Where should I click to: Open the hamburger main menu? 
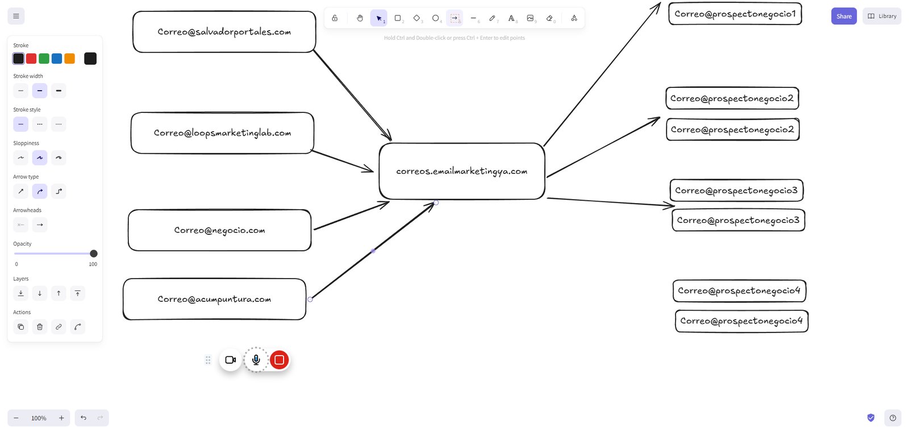[16, 16]
